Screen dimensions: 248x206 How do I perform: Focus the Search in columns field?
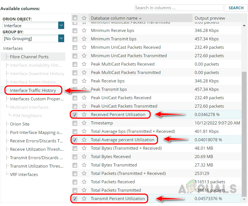(179, 8)
